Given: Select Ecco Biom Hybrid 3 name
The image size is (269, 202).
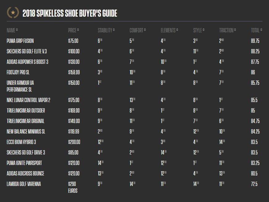Looking at the screenshot, I should pyautogui.click(x=21, y=142).
